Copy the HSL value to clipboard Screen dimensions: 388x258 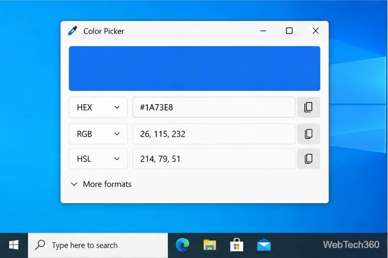(308, 158)
